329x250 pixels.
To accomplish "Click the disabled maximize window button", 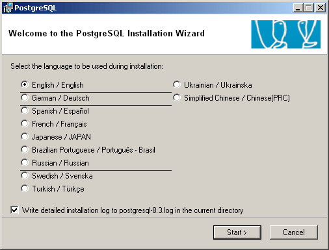I will tap(308, 8).
